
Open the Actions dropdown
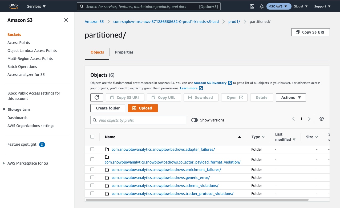tap(291, 97)
